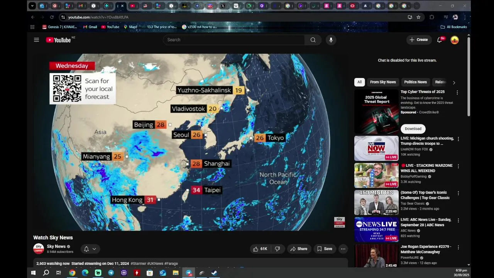Open options for ABC News Live video
494x278 pixels.
[x=458, y=220]
